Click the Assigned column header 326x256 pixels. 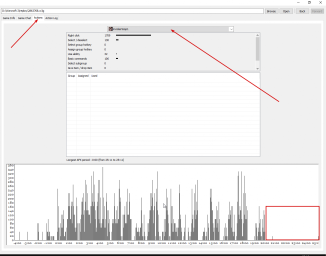coord(83,76)
